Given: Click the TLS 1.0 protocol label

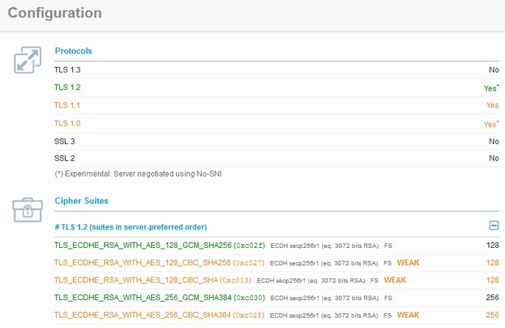Looking at the screenshot, I should pos(67,123).
